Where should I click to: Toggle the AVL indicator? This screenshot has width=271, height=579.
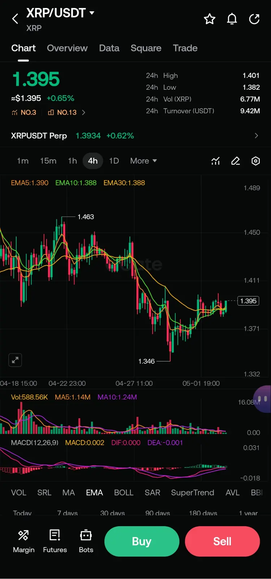tap(232, 493)
